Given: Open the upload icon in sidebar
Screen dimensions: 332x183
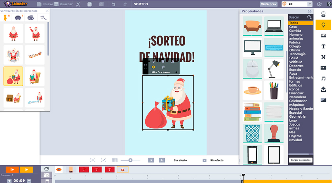Looking at the screenshot, I should coord(323,90).
